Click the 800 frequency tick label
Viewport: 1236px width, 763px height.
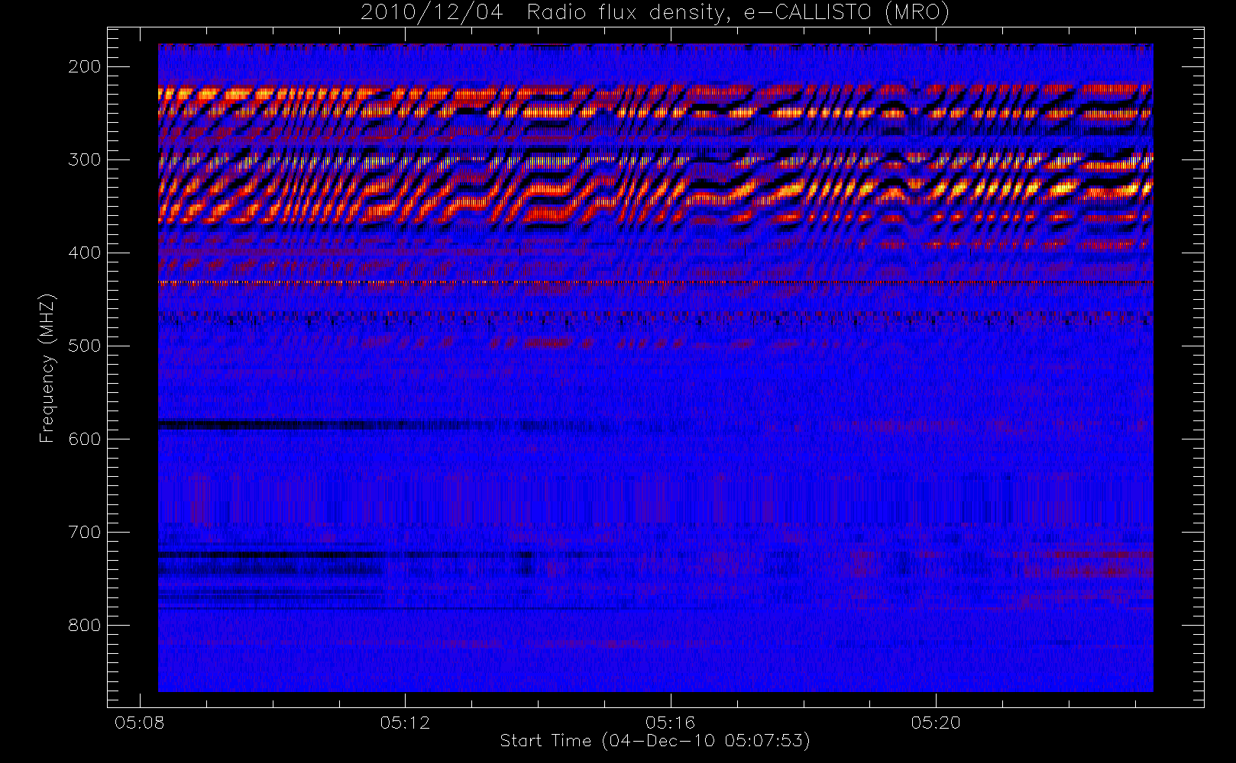[x=85, y=625]
